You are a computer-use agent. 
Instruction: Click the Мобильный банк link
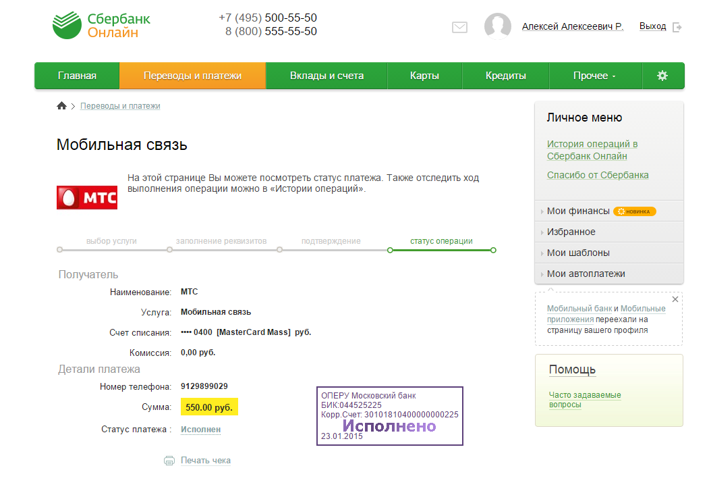tap(579, 309)
